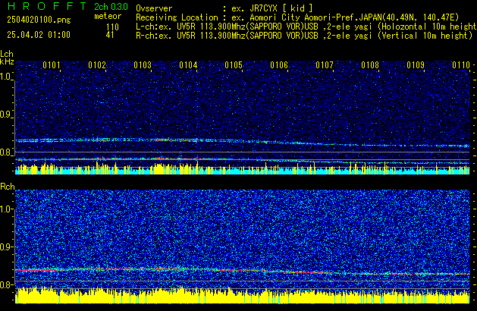Viewport: 477px width, 311px height.
Task: Click the 'meteor' label
Action: [108, 16]
